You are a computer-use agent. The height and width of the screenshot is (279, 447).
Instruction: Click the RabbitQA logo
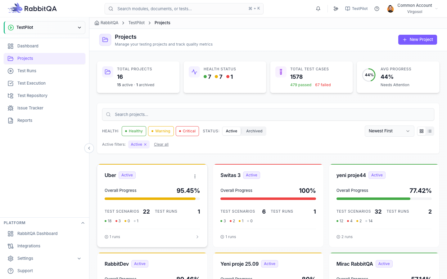(32, 8)
